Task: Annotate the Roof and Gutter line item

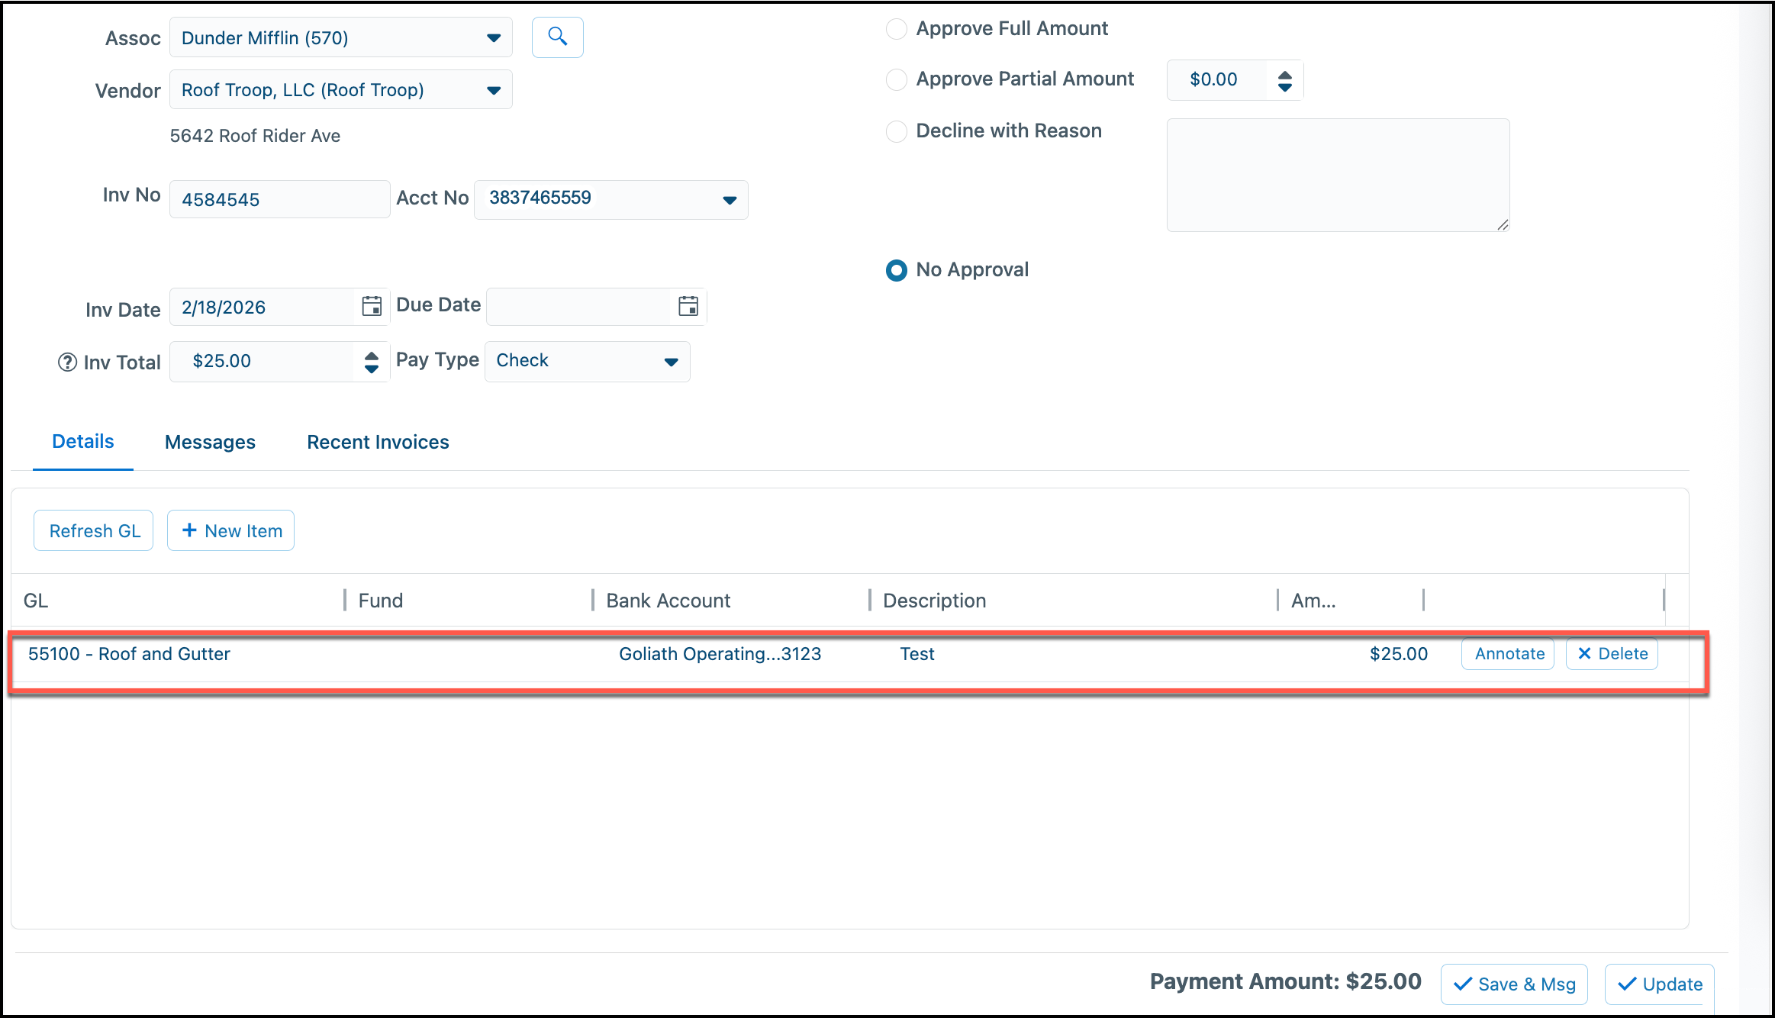Action: [x=1508, y=654]
